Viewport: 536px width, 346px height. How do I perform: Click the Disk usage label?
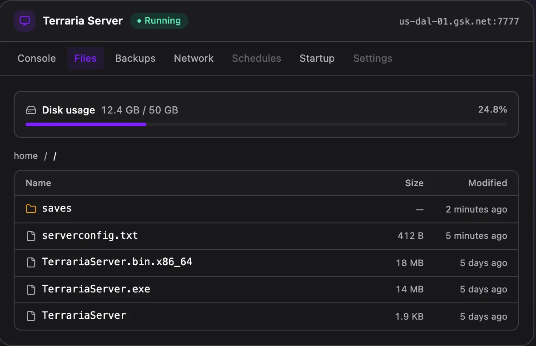69,110
